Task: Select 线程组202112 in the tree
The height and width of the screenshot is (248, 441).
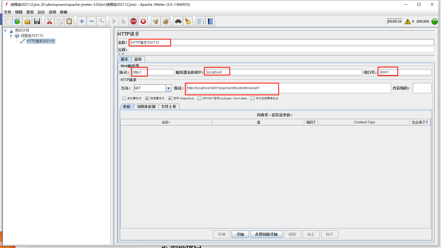Action: click(32, 36)
